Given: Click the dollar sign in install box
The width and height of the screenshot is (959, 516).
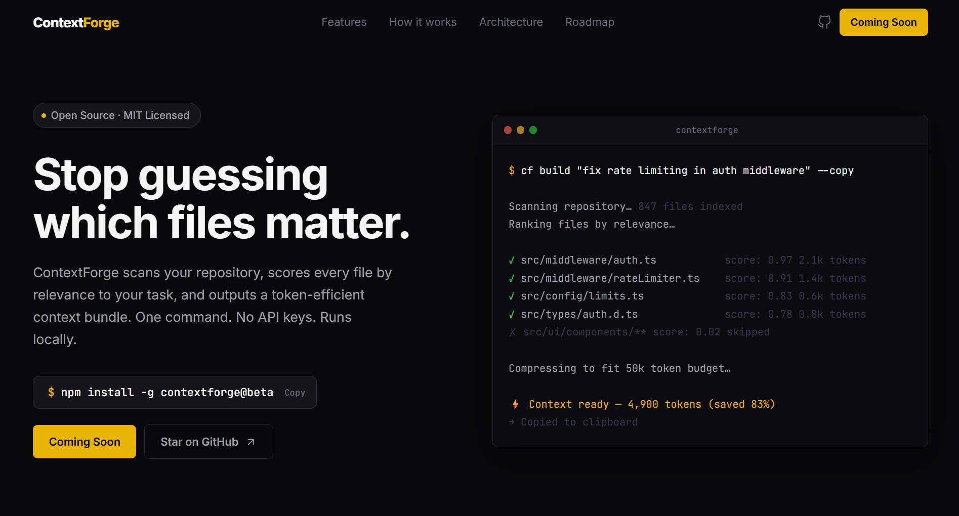Looking at the screenshot, I should [51, 393].
